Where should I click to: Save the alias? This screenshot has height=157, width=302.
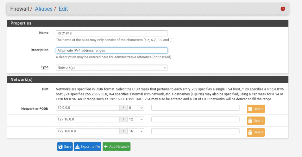pyautogui.click(x=65, y=147)
